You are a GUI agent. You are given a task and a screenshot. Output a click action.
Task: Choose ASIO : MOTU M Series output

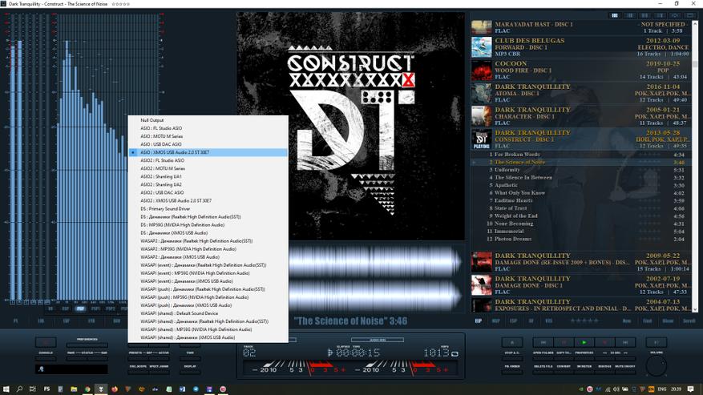coord(208,136)
